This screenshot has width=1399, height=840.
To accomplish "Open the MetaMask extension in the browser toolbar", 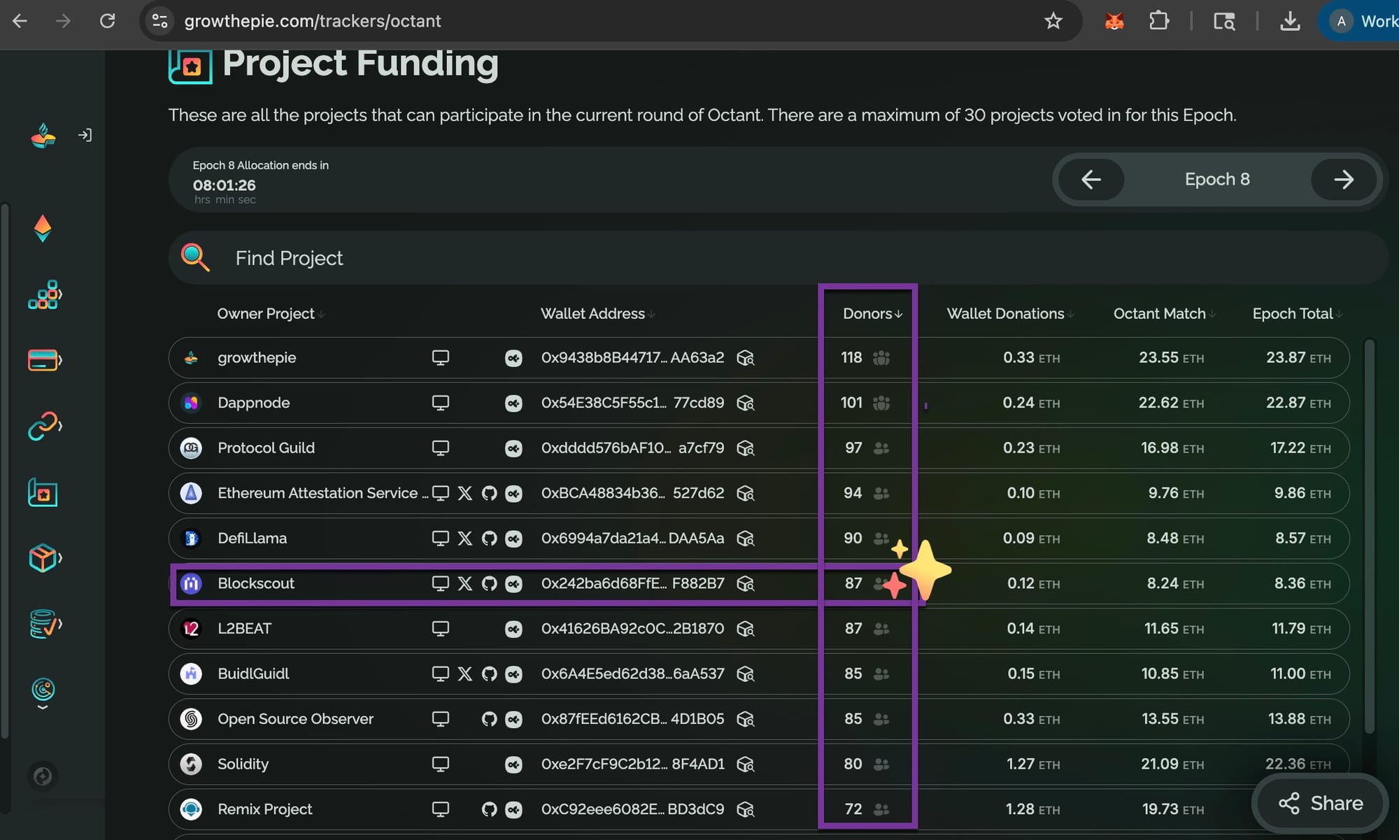I will pos(1113,20).
